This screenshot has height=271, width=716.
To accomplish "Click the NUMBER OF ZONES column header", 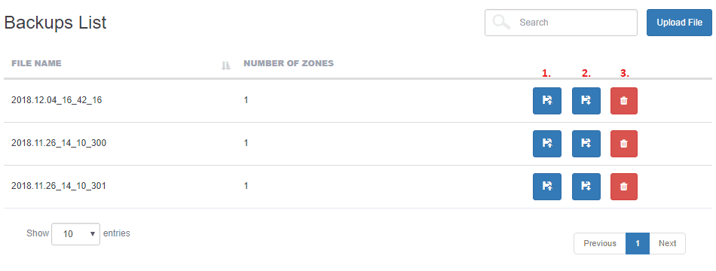I will pos(289,63).
